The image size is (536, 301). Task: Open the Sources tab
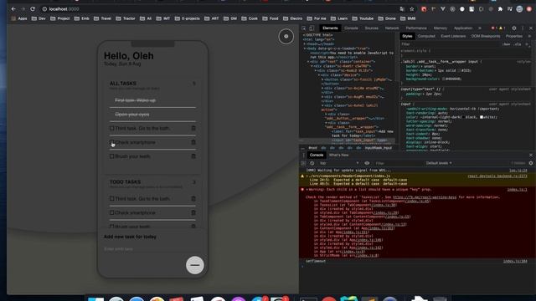[x=371, y=28]
